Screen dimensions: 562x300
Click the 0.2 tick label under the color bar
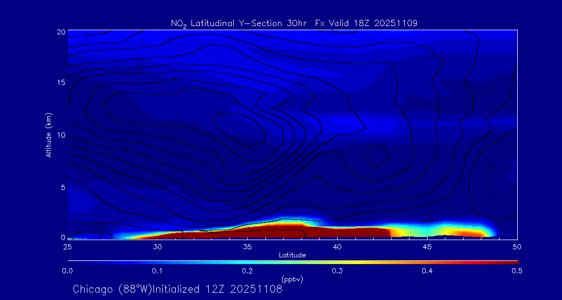(x=247, y=271)
